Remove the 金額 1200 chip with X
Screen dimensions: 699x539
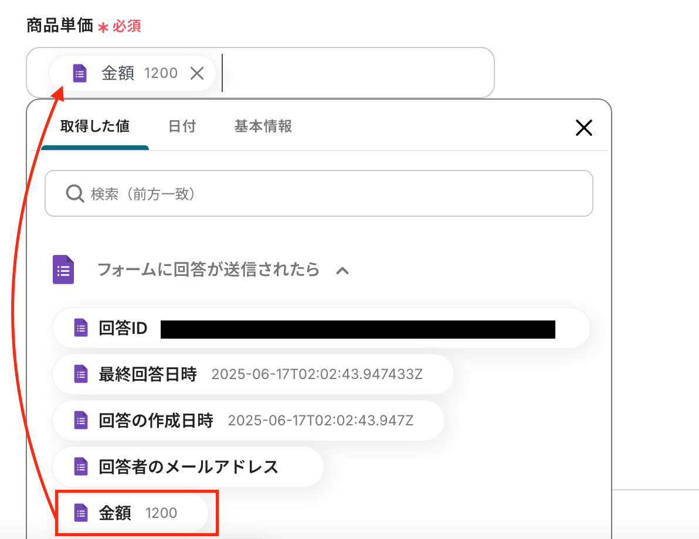[197, 73]
